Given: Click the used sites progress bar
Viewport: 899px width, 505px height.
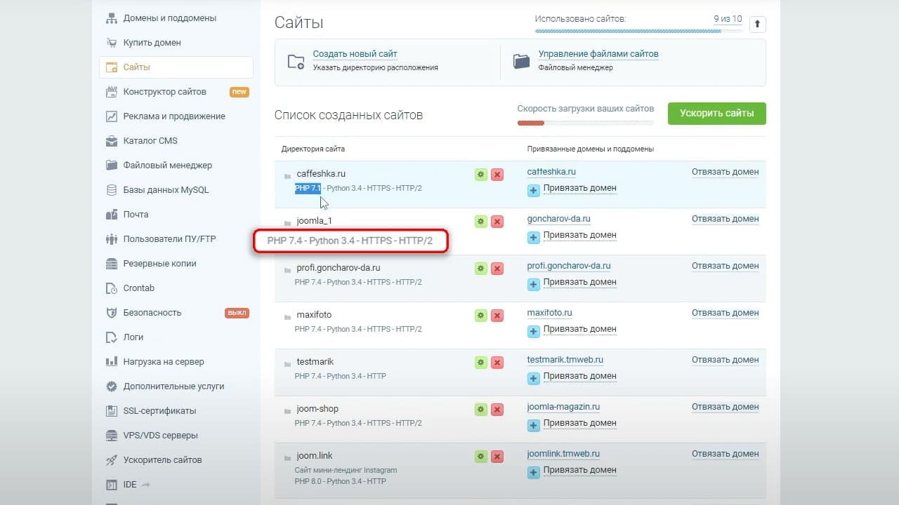Looking at the screenshot, I should pyautogui.click(x=638, y=31).
